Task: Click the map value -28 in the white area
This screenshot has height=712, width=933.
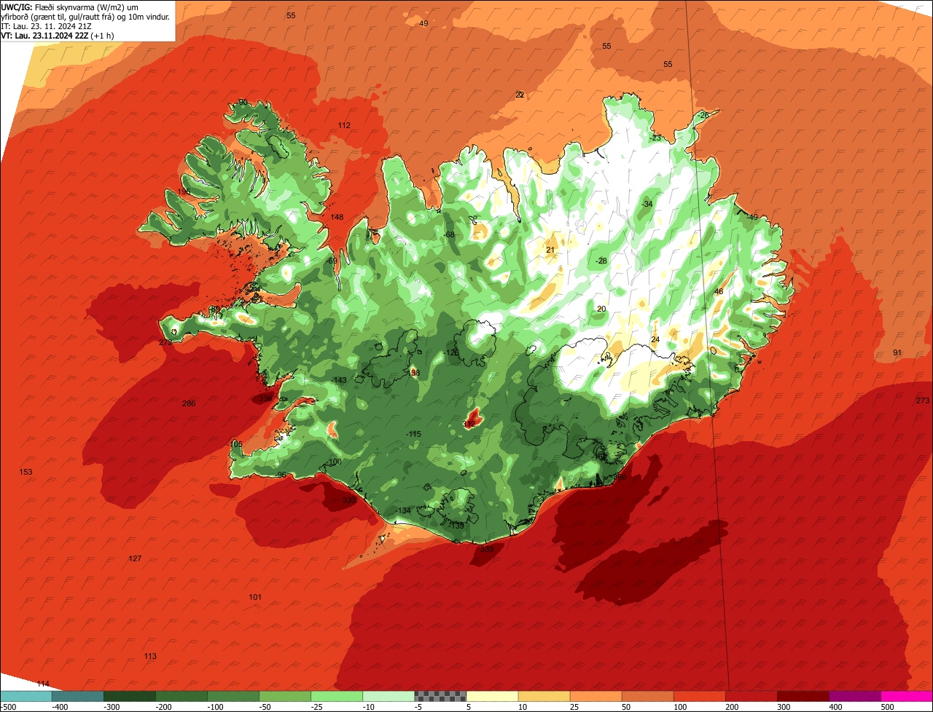Action: coord(601,261)
